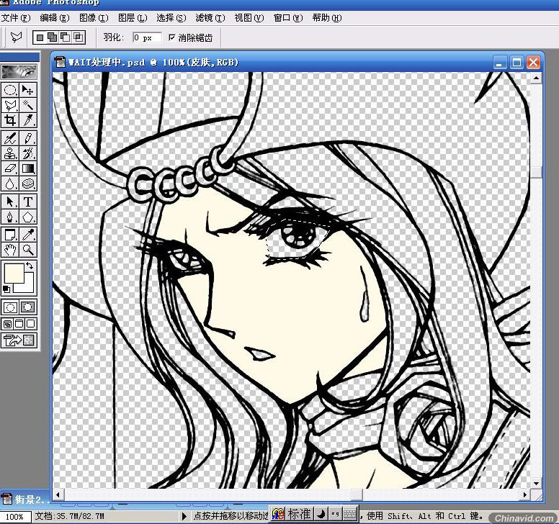This screenshot has width=559, height=524.
Task: Jump to ImageReady button
Action: pos(19,340)
